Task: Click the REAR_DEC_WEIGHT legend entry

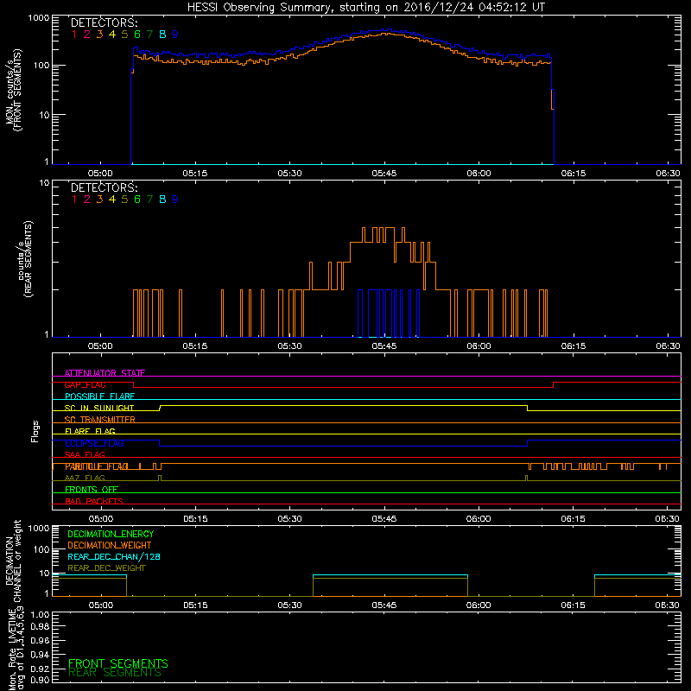Action: point(106,568)
